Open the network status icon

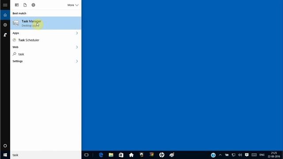click(233, 155)
